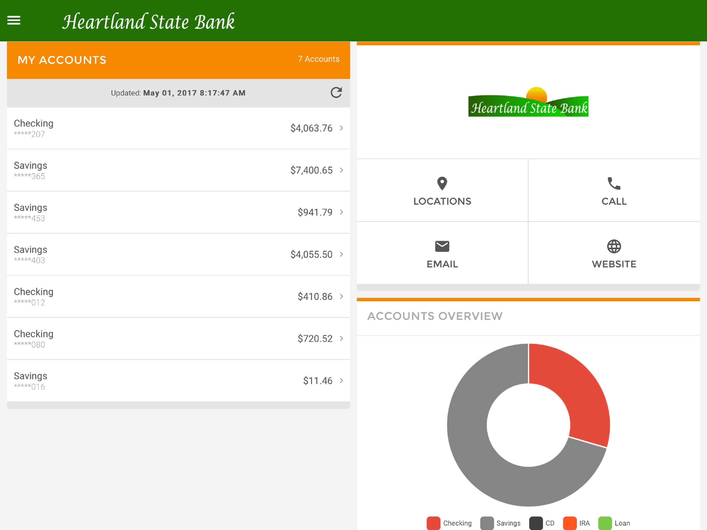This screenshot has width=707, height=530.
Task: Select the $7,400.65 balance amount
Action: coord(311,170)
